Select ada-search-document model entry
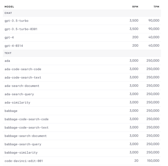 point(22,86)
